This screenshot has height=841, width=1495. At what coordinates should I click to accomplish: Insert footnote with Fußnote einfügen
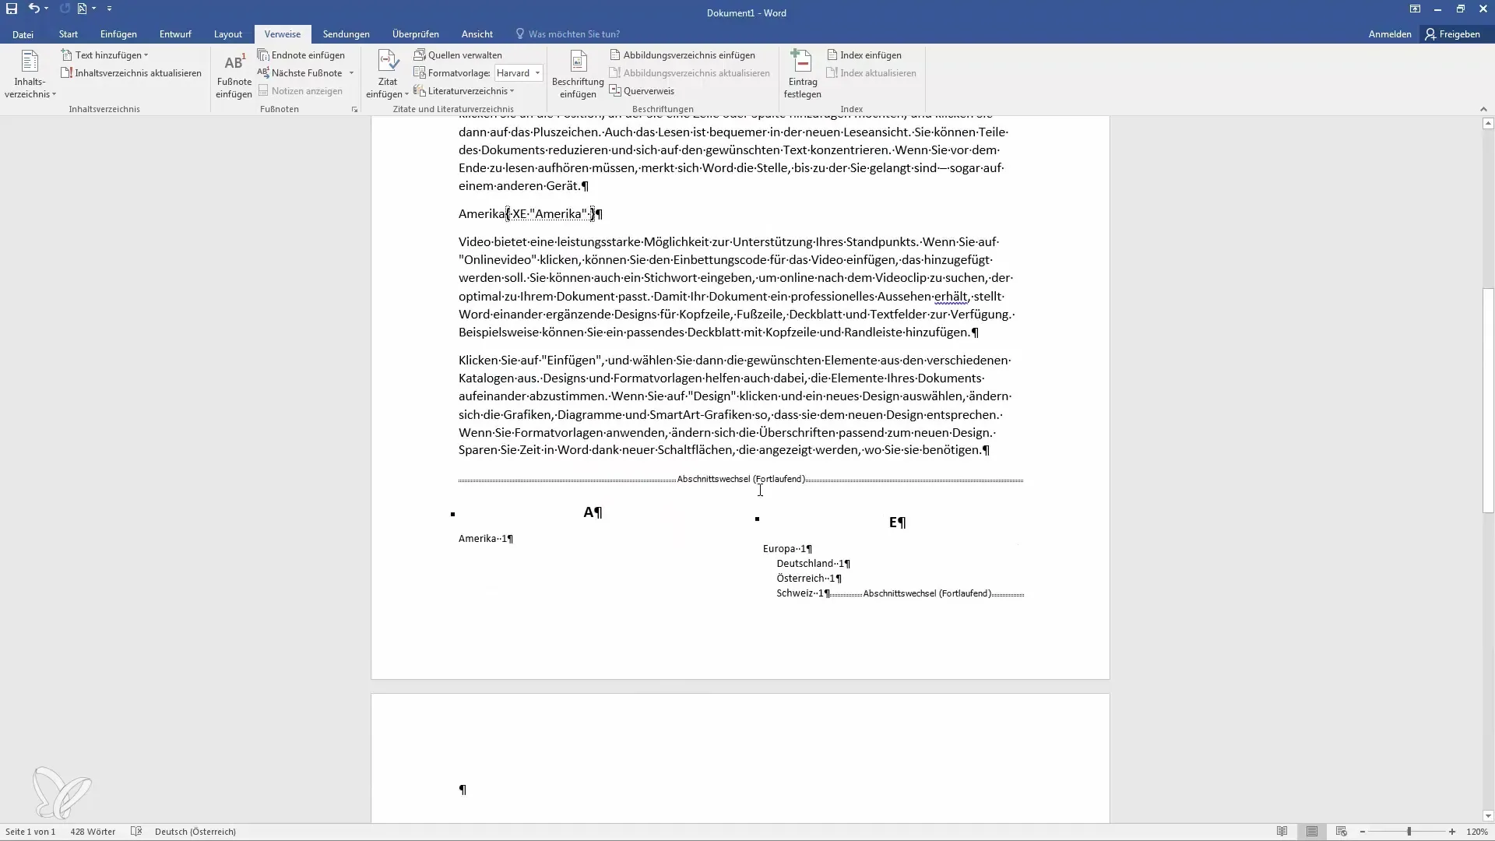pyautogui.click(x=234, y=75)
